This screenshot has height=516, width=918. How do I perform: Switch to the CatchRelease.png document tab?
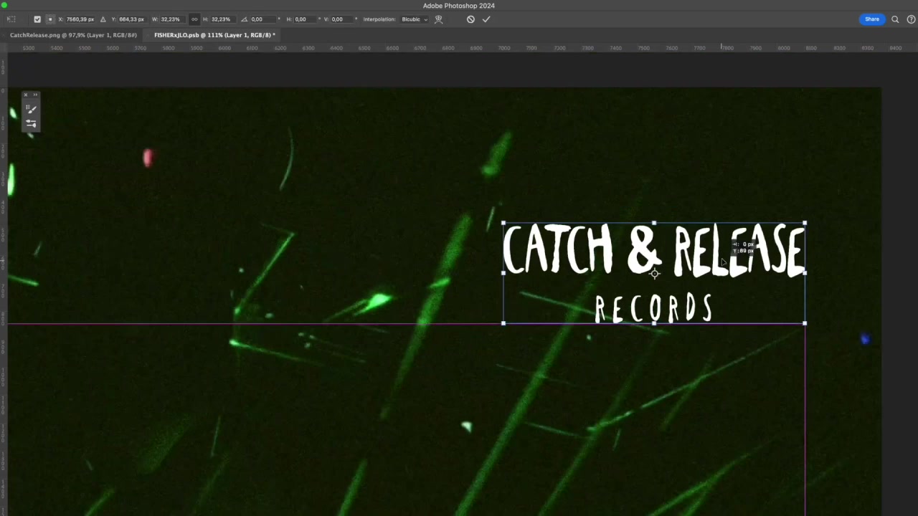[x=73, y=35]
